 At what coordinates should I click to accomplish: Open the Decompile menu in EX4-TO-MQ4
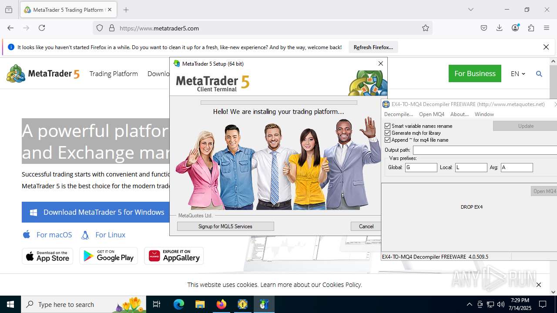(399, 114)
